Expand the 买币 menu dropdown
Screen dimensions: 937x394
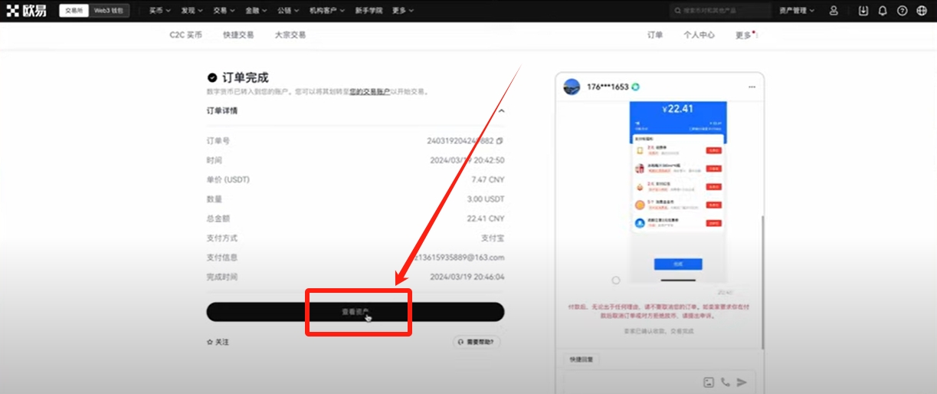[160, 11]
